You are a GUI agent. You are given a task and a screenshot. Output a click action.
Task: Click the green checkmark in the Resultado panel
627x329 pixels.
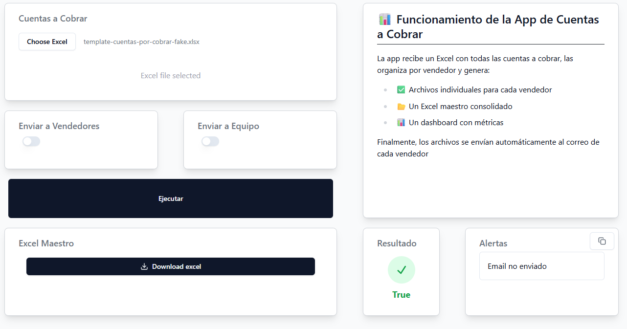(401, 269)
